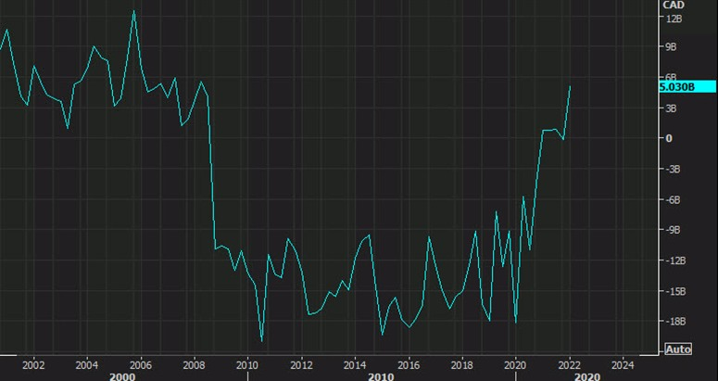Click the CAD currency label
The height and width of the screenshot is (381, 718).
pos(674,5)
